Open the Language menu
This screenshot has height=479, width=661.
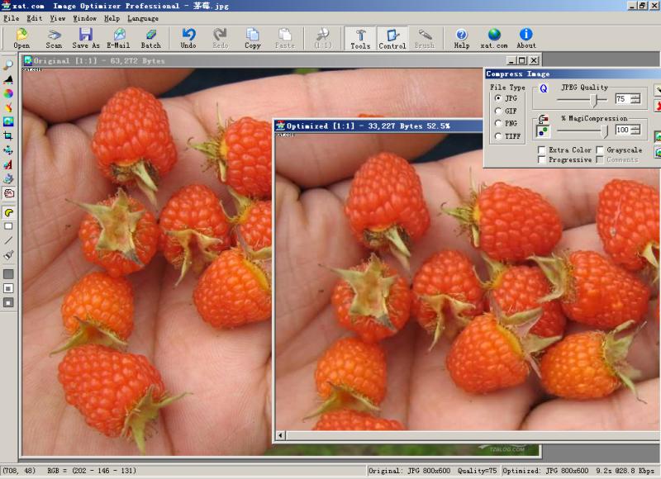click(143, 18)
